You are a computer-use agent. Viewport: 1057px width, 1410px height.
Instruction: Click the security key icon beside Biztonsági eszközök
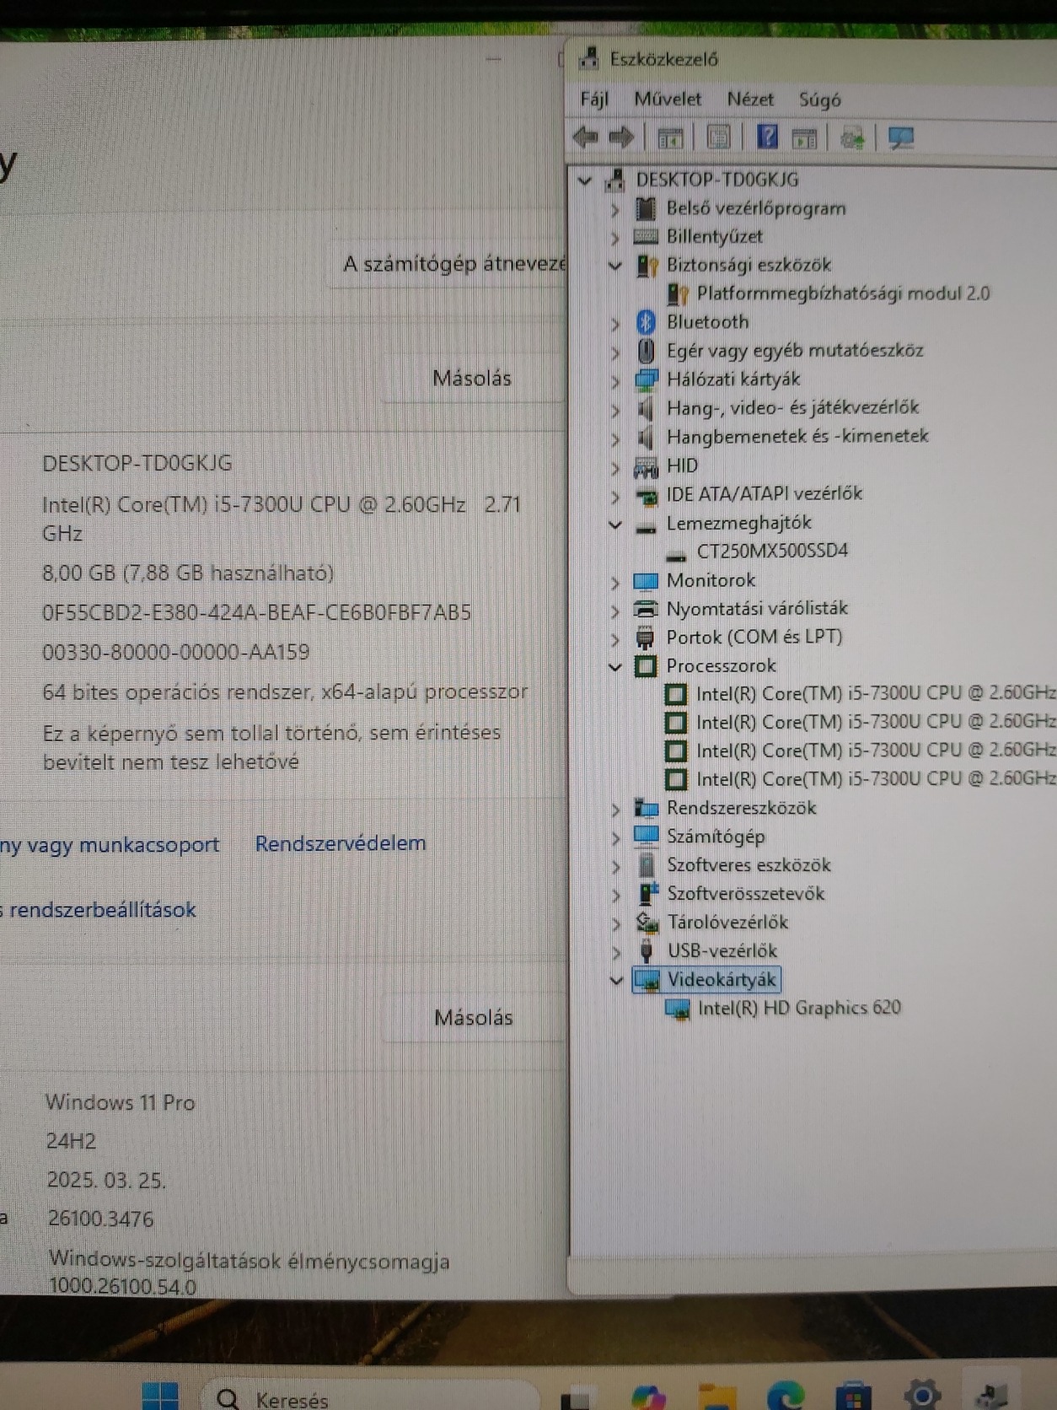pyautogui.click(x=647, y=266)
